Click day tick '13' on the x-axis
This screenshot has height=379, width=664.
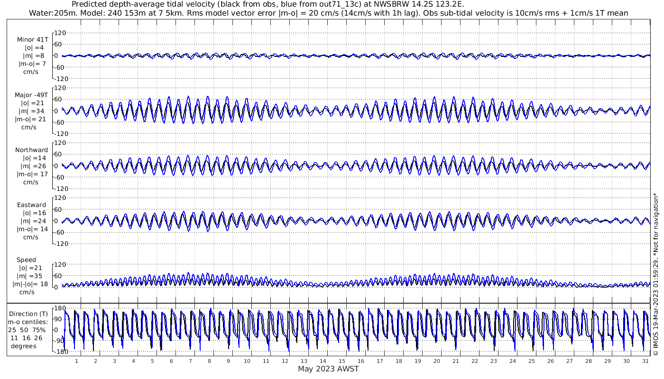(304, 361)
